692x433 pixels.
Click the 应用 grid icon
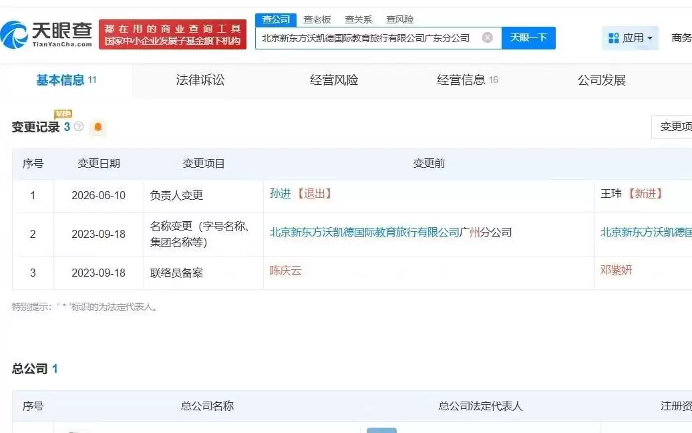point(613,38)
